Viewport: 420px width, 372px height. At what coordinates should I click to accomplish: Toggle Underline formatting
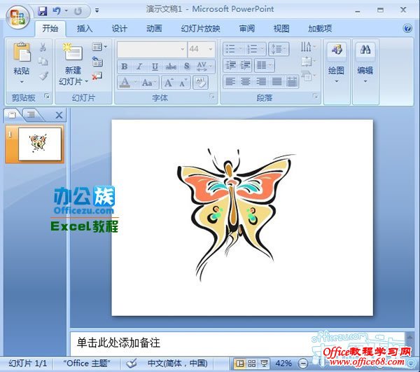[155, 67]
